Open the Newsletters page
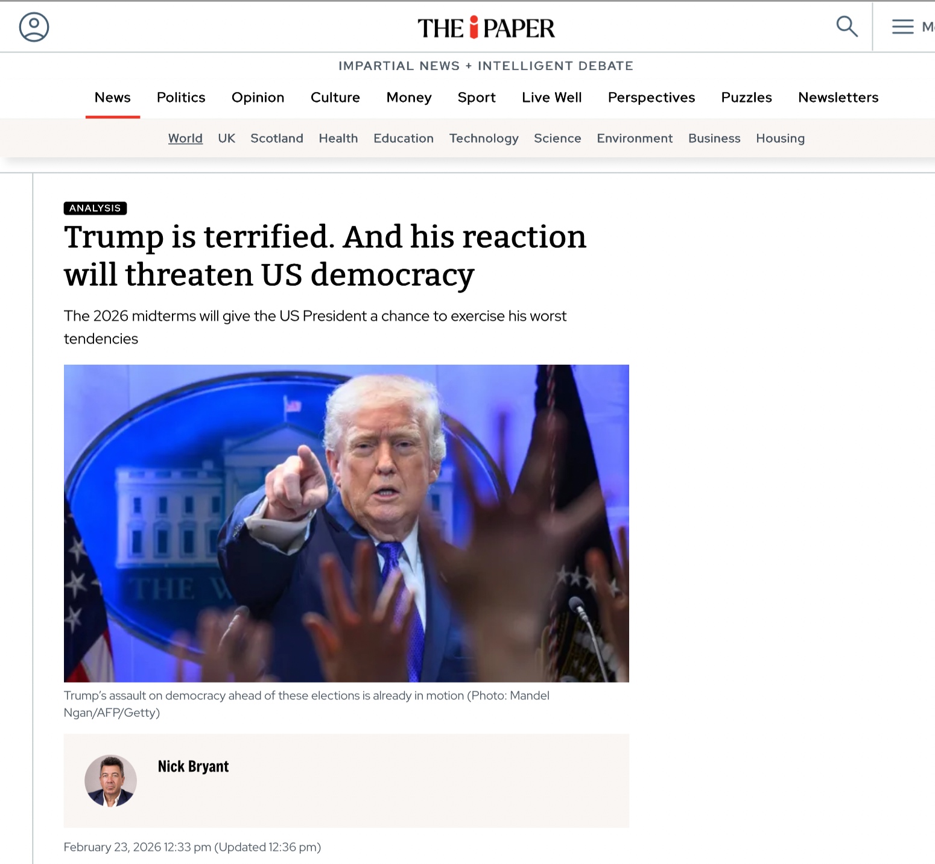This screenshot has height=864, width=935. (838, 98)
